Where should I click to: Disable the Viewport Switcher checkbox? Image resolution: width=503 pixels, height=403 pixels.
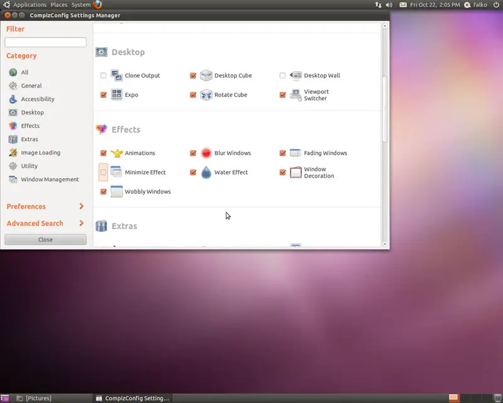282,95
